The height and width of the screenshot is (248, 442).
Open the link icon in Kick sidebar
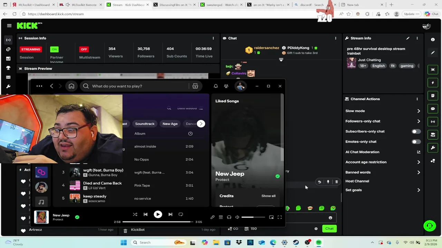8,49
